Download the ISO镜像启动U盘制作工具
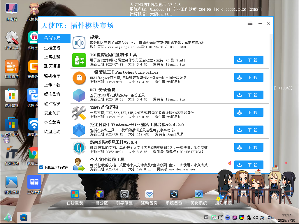 click(x=249, y=60)
